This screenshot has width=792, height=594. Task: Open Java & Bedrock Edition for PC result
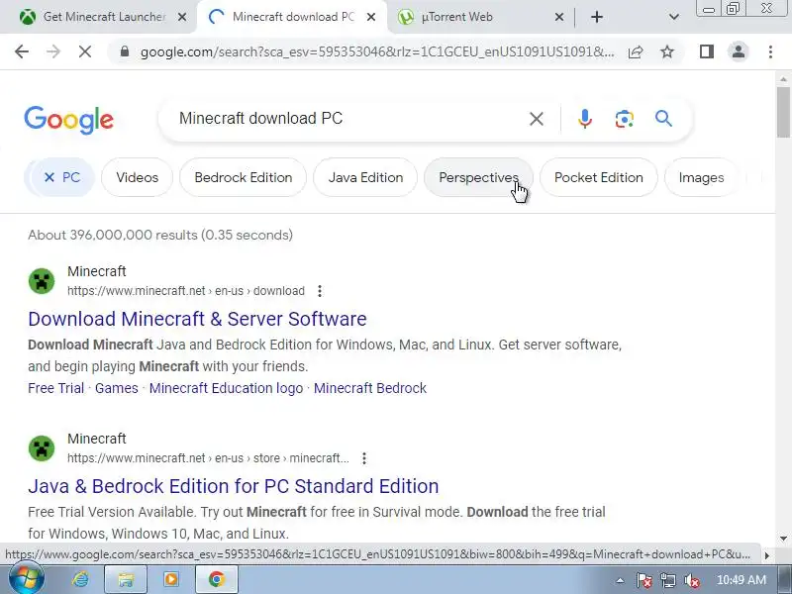tap(233, 486)
